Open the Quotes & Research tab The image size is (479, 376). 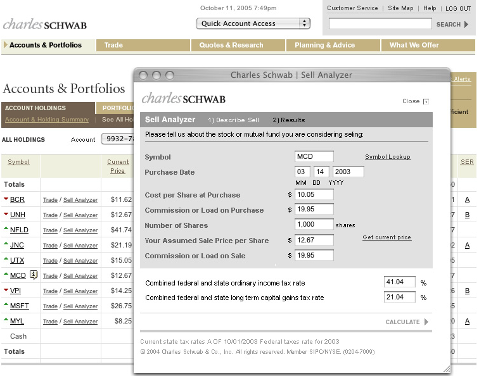click(238, 45)
